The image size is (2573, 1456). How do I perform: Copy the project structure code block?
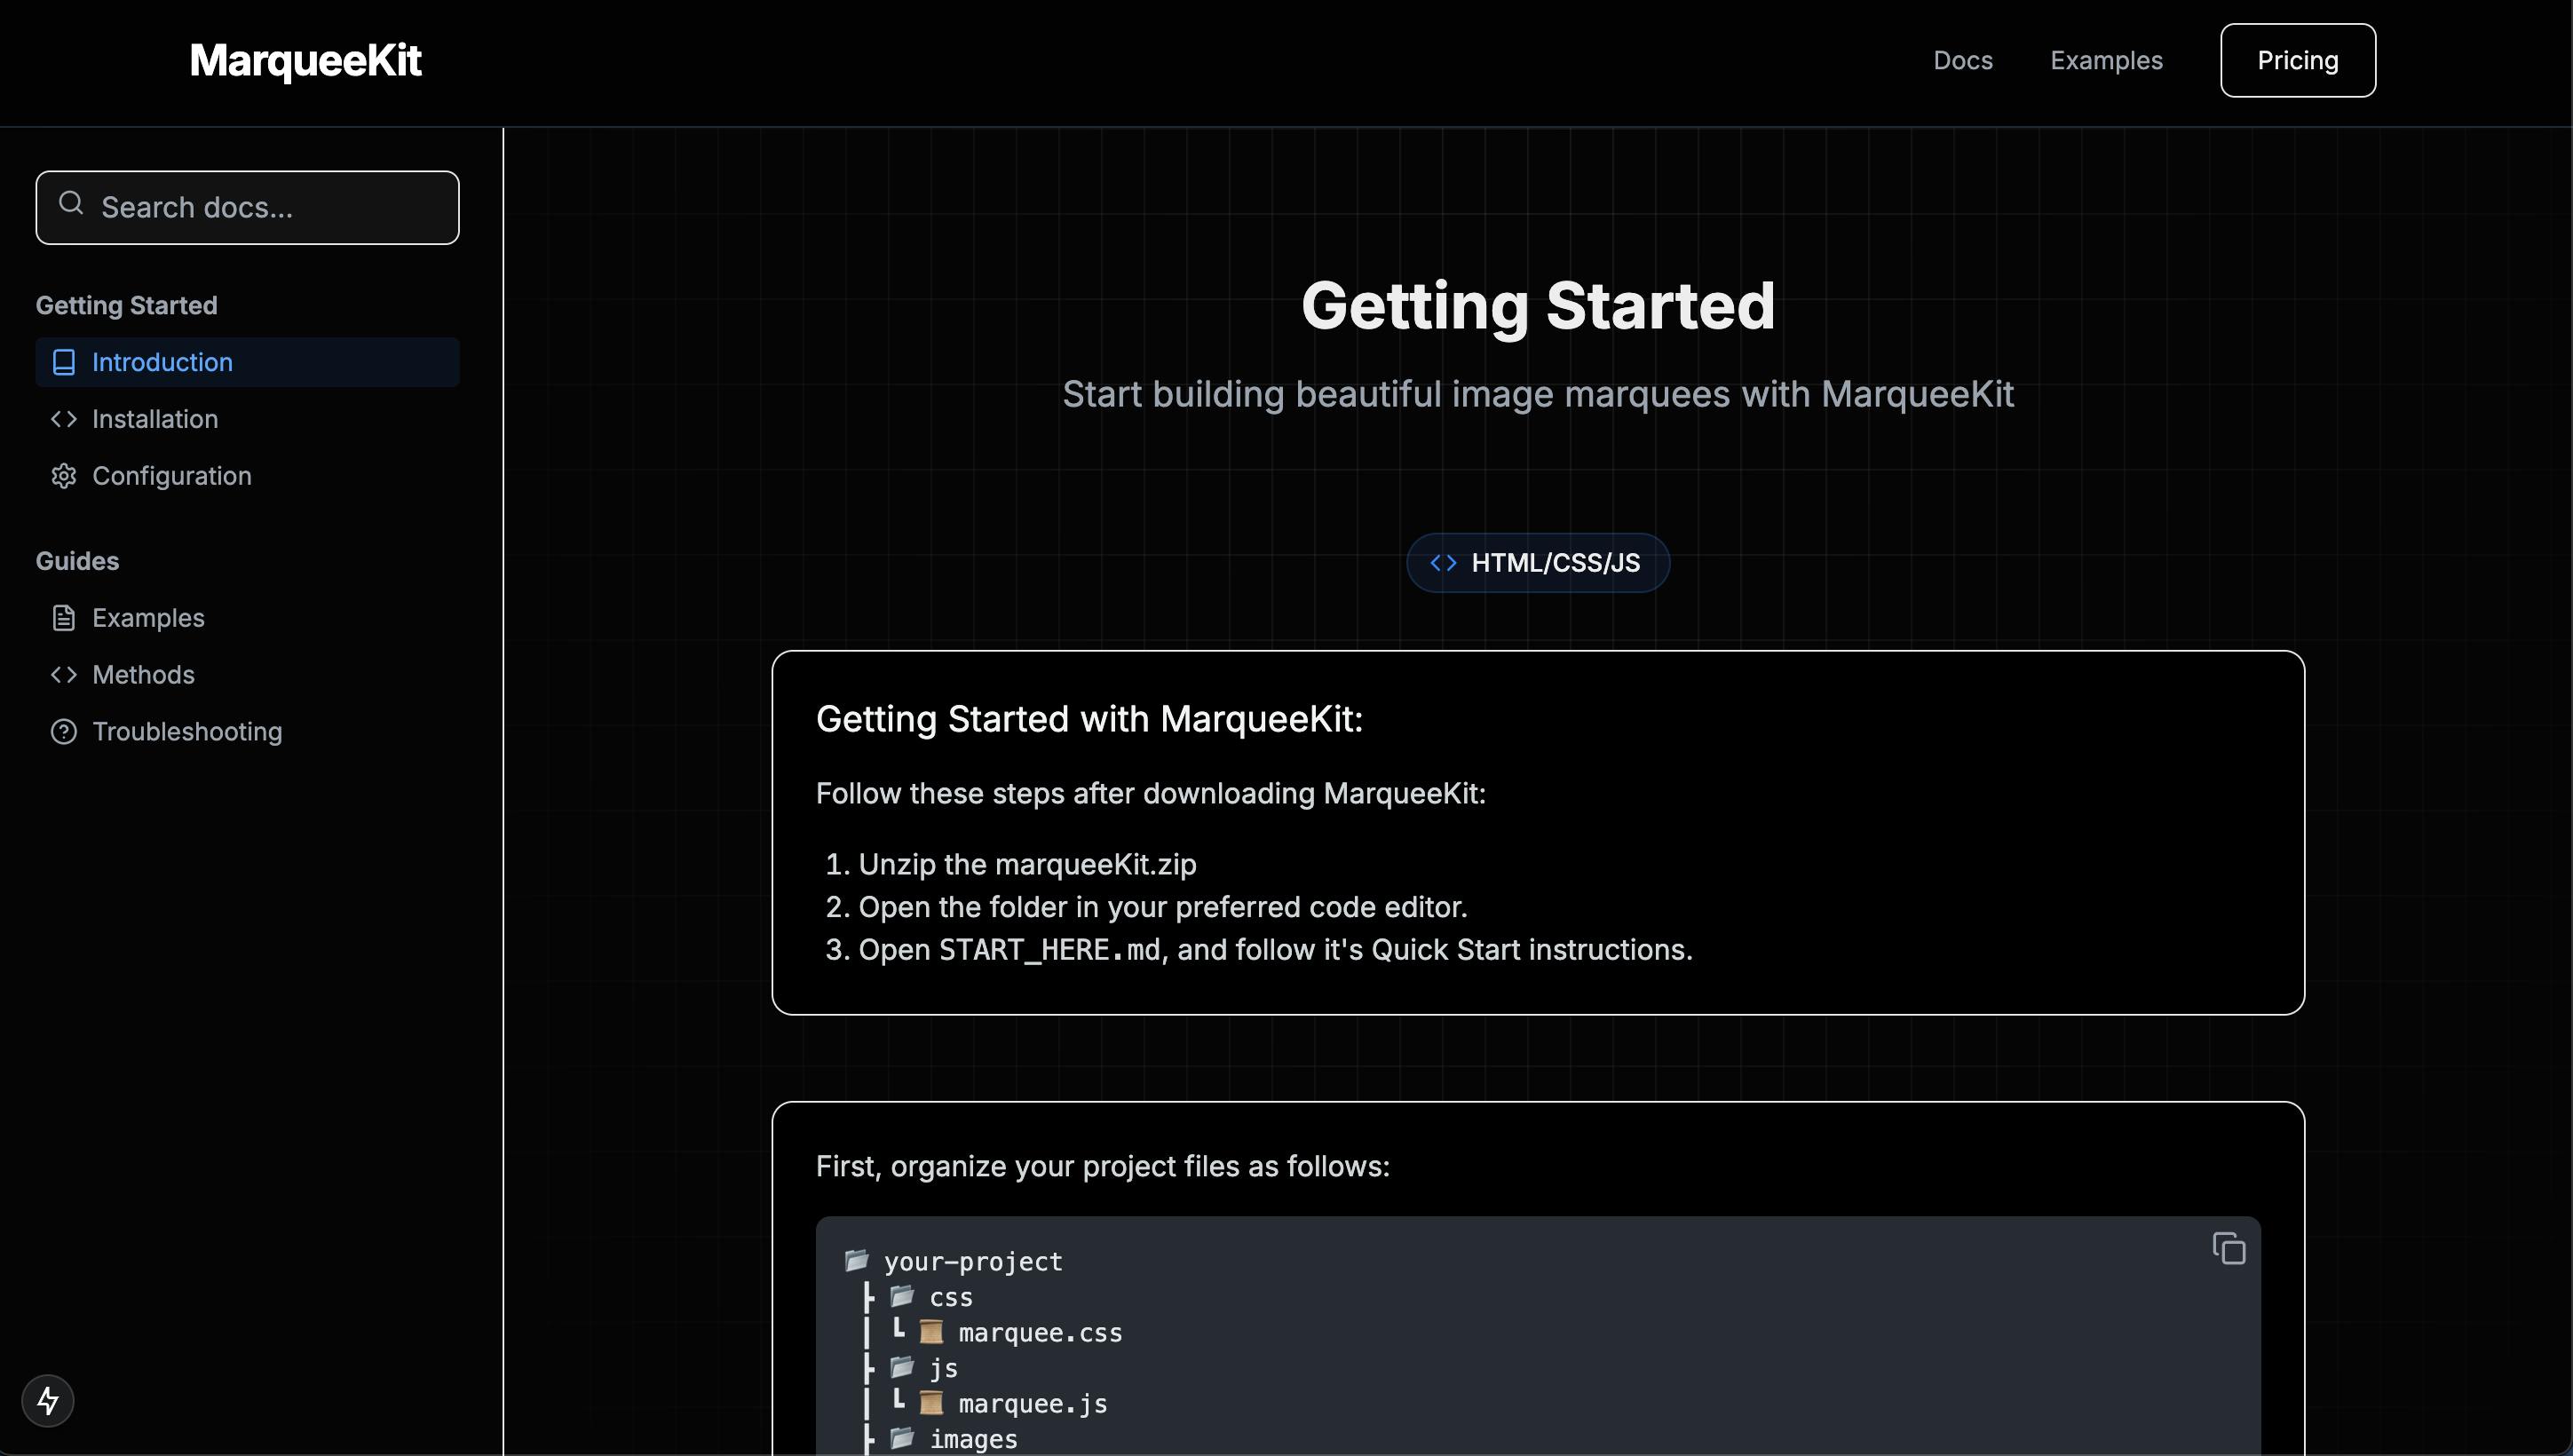2229,1248
